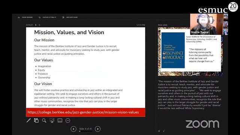The height and width of the screenshot is (135, 240).
Task: Click the 'Imagination' bullet item
Action: pos(44,66)
